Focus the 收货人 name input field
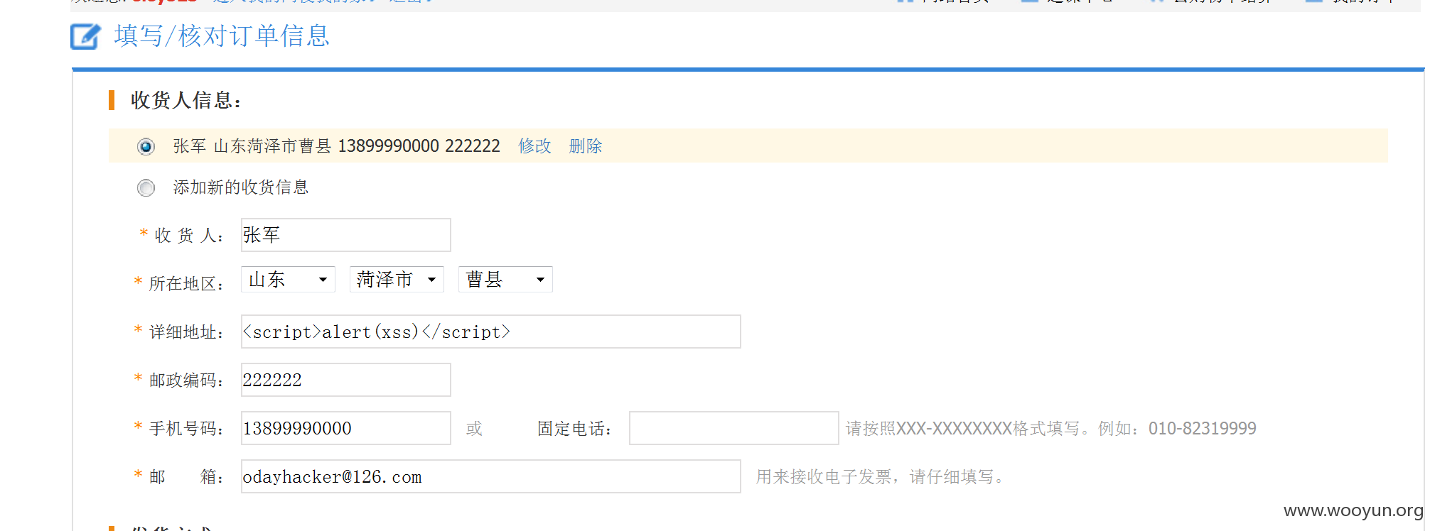This screenshot has height=531, width=1430. (345, 235)
